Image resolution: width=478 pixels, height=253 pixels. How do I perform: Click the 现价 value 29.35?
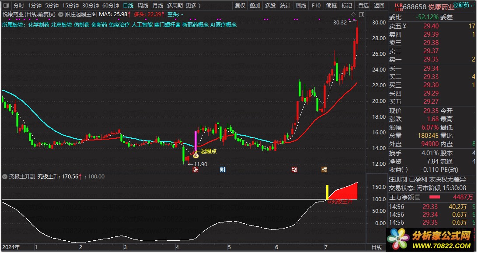431,111
